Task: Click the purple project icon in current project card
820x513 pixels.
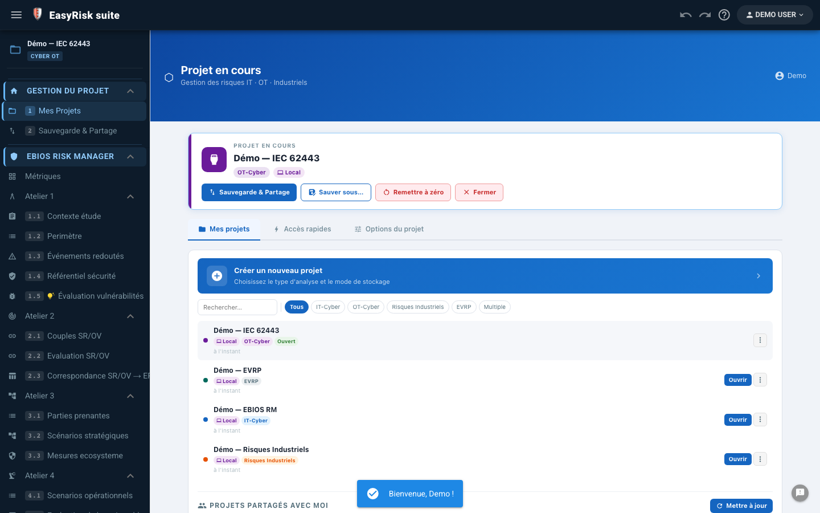Action: tap(214, 160)
